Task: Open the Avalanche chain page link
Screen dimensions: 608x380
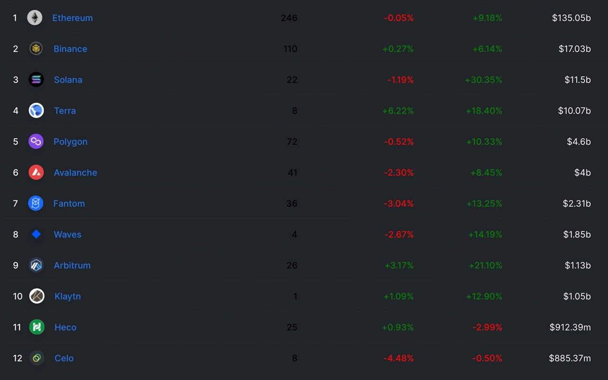Action: tap(75, 172)
